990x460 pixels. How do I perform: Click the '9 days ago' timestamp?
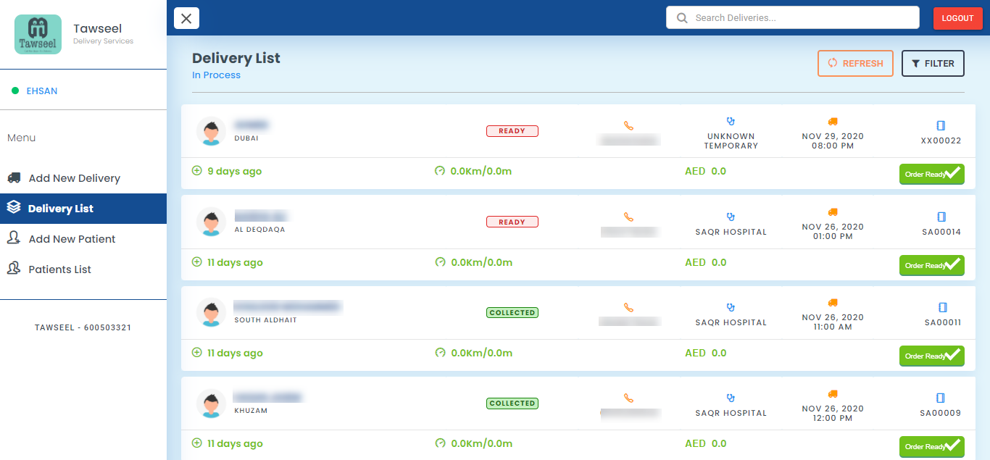pos(234,172)
